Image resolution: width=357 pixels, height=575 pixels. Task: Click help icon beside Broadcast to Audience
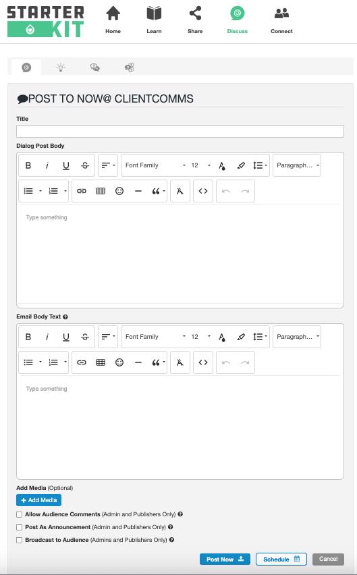(x=171, y=540)
